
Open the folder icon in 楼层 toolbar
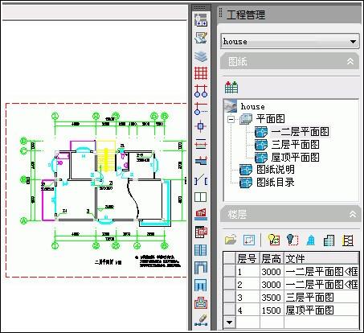click(x=231, y=240)
